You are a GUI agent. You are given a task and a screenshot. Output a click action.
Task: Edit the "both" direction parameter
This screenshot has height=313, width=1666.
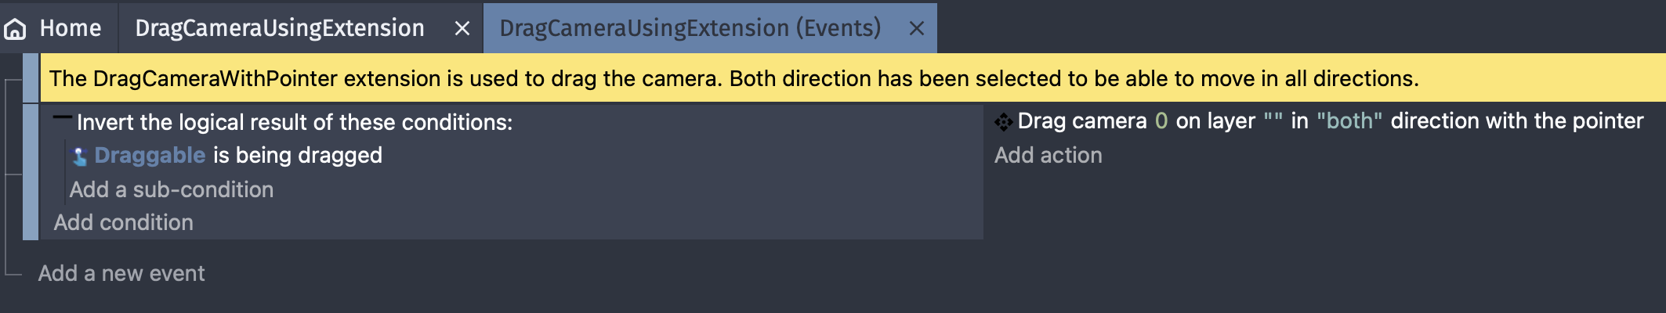pos(1349,121)
